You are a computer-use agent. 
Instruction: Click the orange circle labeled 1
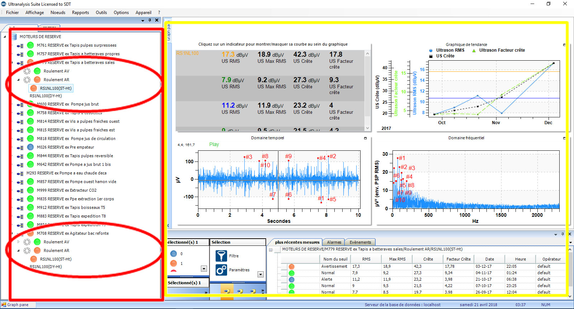(x=174, y=263)
